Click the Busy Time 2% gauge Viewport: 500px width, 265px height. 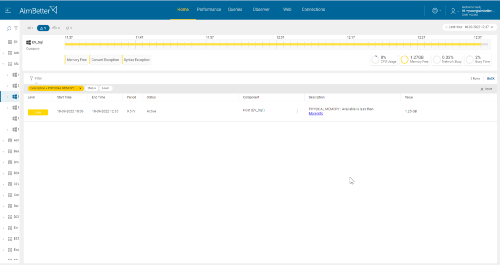point(478,59)
